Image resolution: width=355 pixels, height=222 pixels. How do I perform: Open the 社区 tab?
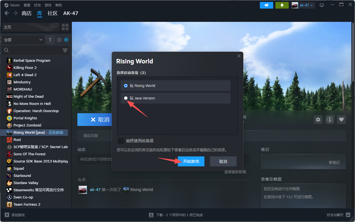53,13
